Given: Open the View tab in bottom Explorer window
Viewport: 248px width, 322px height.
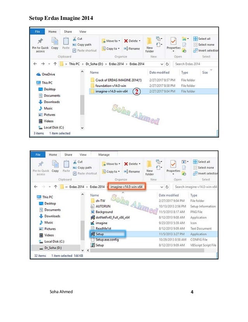Looking at the screenshot, I should coord(83,155).
